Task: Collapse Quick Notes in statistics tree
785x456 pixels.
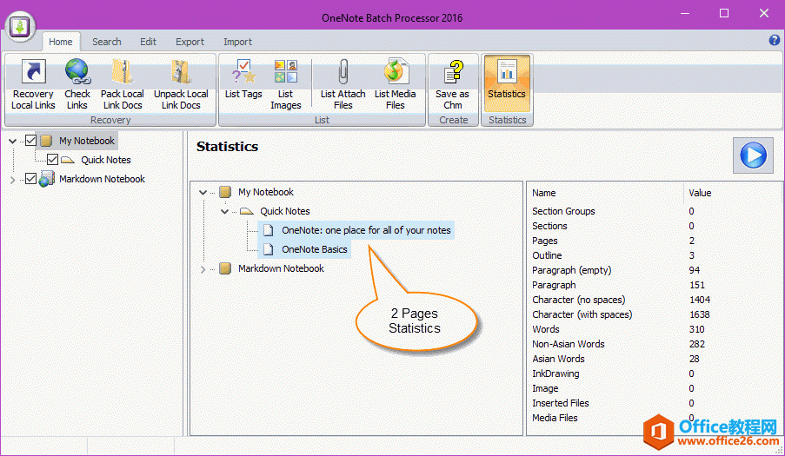Action: pos(225,212)
